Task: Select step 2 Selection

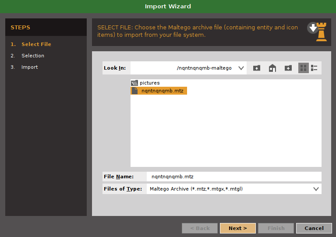Action: click(28, 56)
